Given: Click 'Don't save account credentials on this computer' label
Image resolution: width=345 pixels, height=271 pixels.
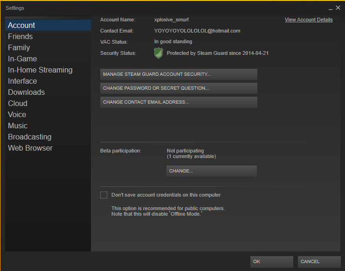Looking at the screenshot, I should (x=166, y=195).
